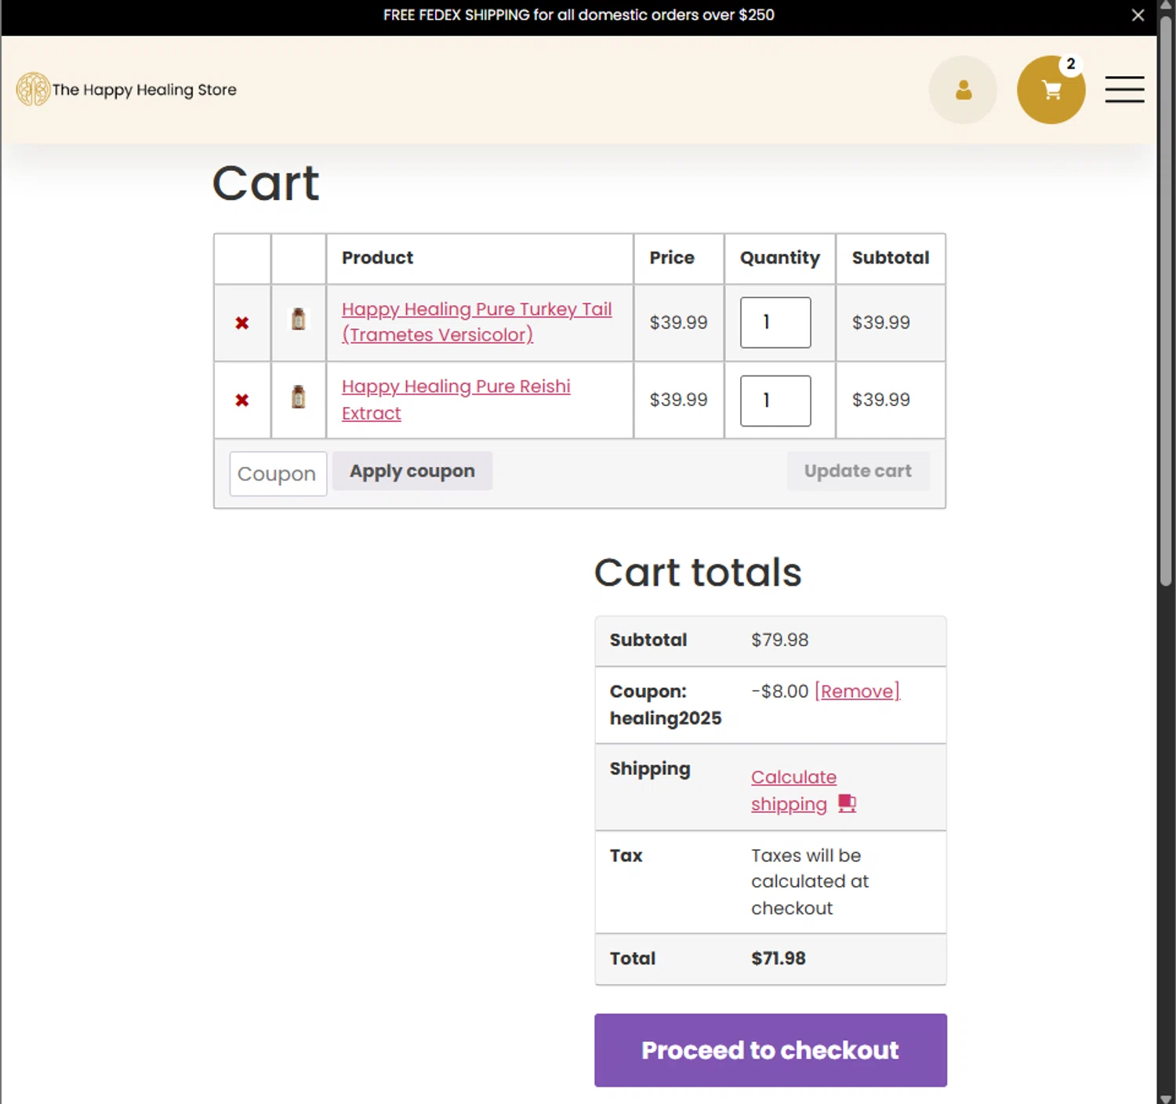
Task: Click the cart count badge 2
Action: [1070, 64]
